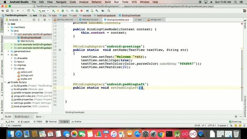Expand the manifests folder
The width and height of the screenshot is (247, 139).
pos(8,27)
